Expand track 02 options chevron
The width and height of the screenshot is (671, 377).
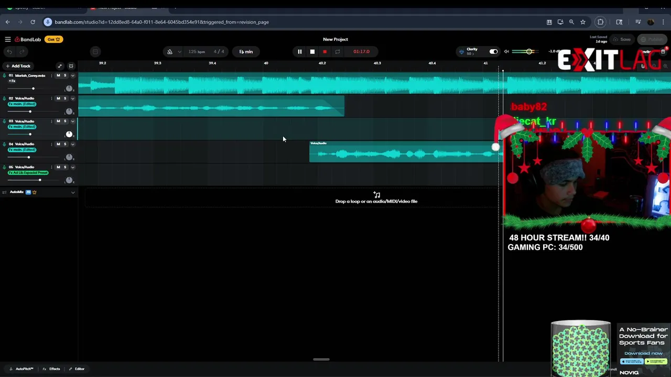click(x=73, y=98)
